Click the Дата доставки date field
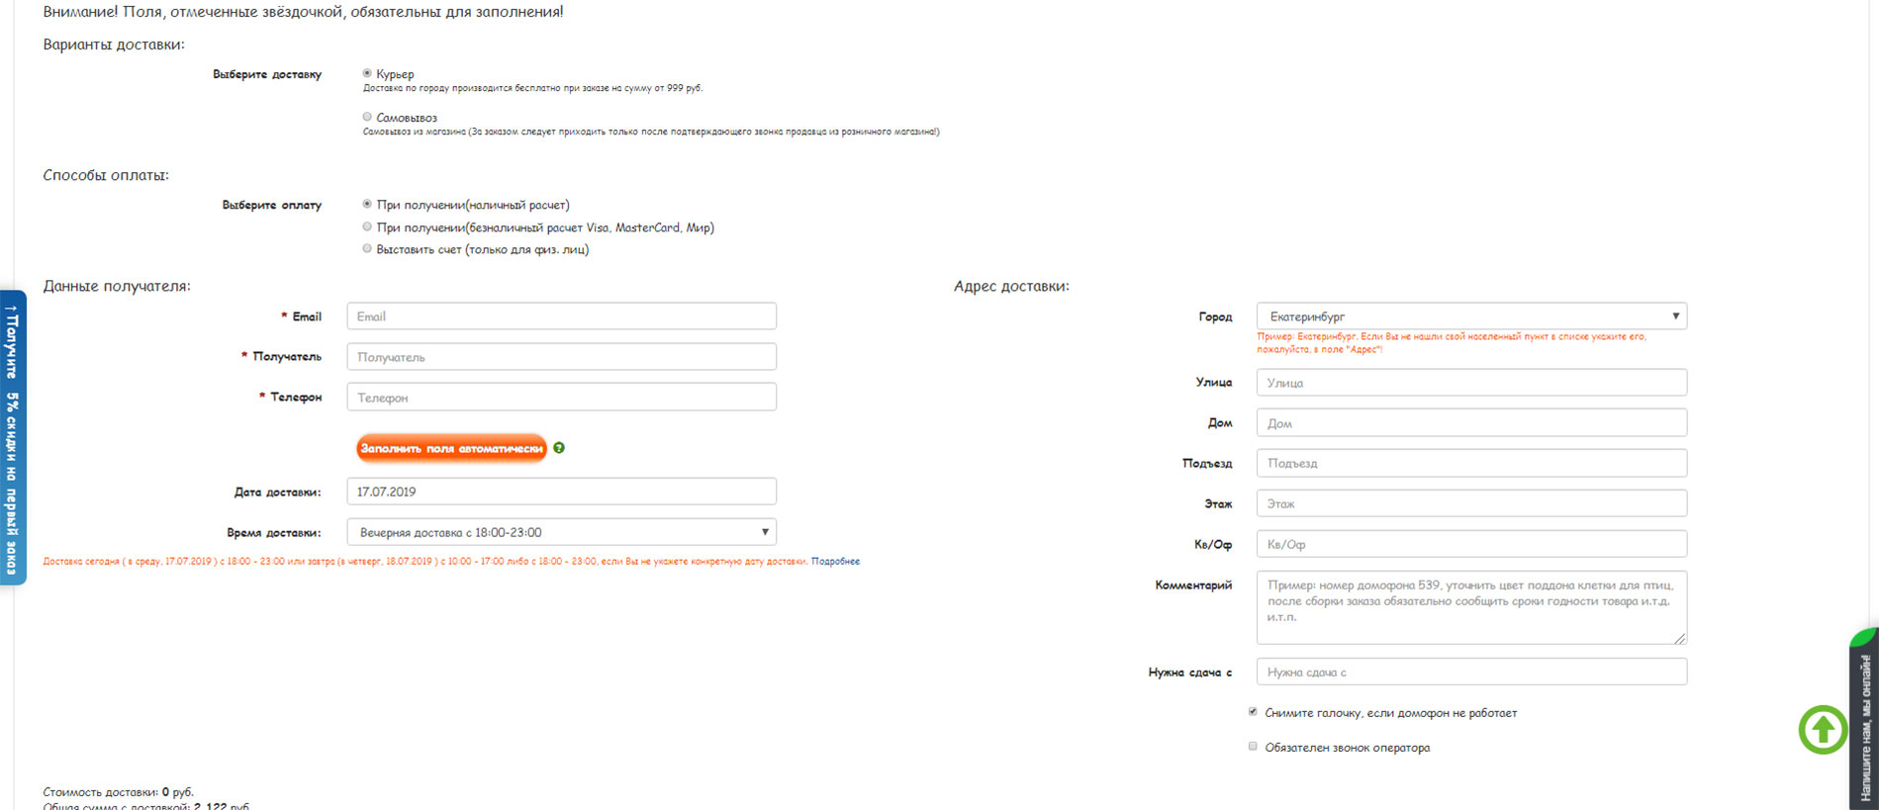 click(561, 492)
